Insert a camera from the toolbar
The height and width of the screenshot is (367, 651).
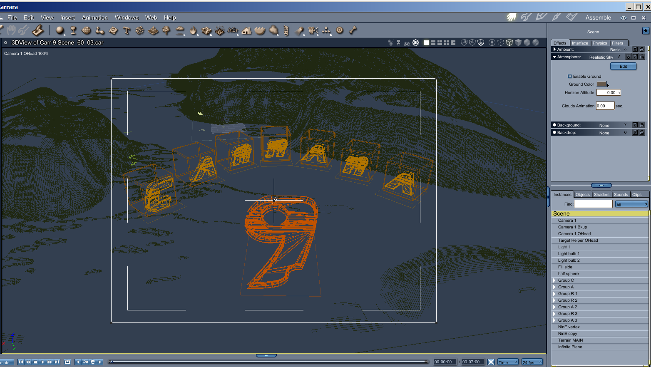coord(313,30)
